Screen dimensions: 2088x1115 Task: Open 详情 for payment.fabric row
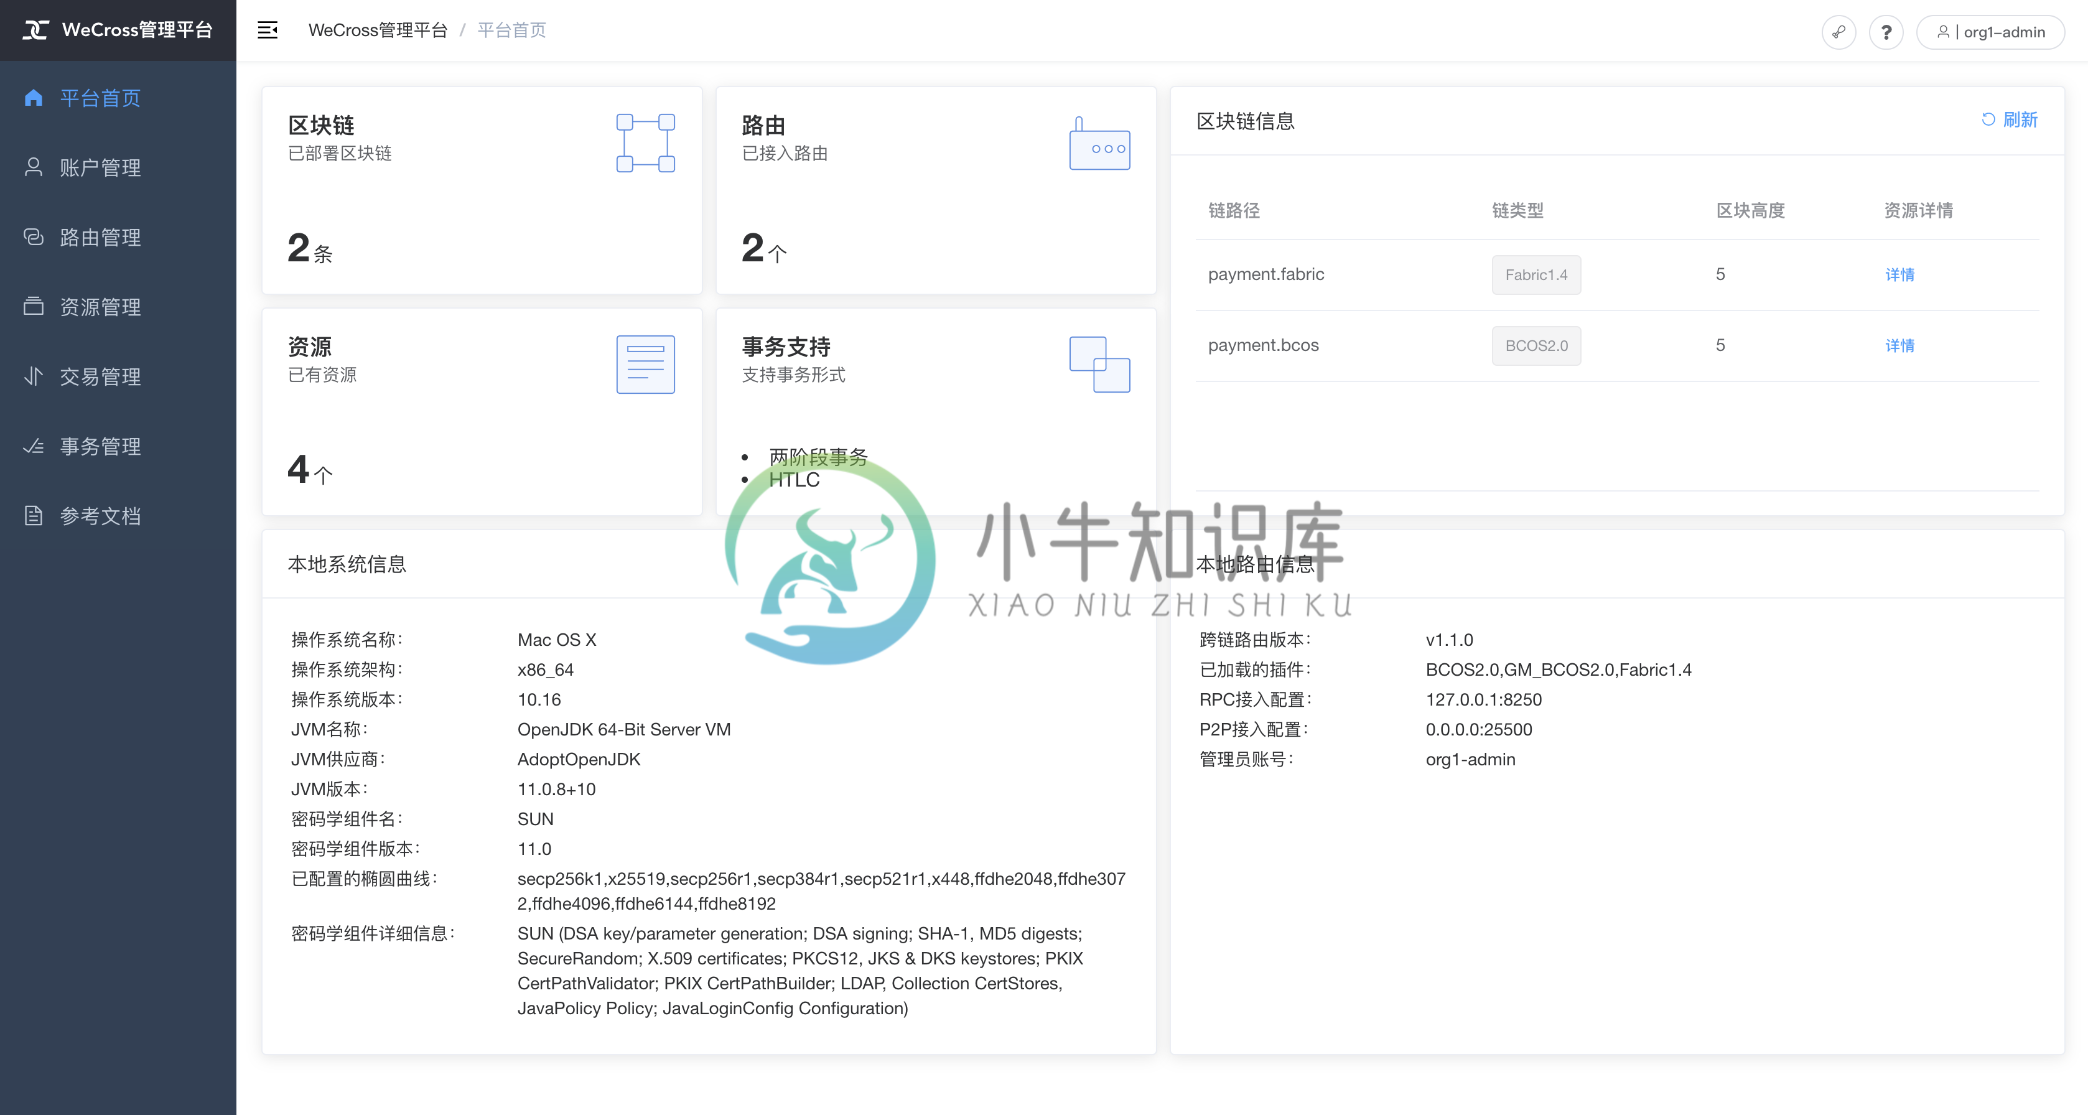pyautogui.click(x=1899, y=274)
